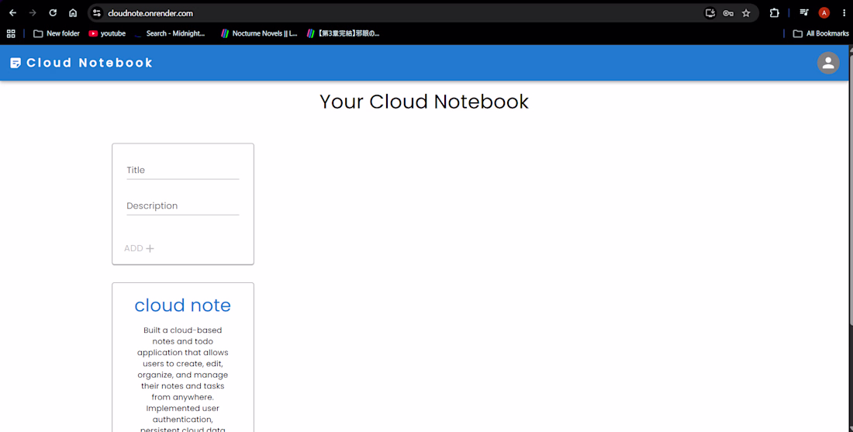Click the Cloud Notebook note logo icon
Image resolution: width=853 pixels, height=432 pixels.
tap(16, 63)
